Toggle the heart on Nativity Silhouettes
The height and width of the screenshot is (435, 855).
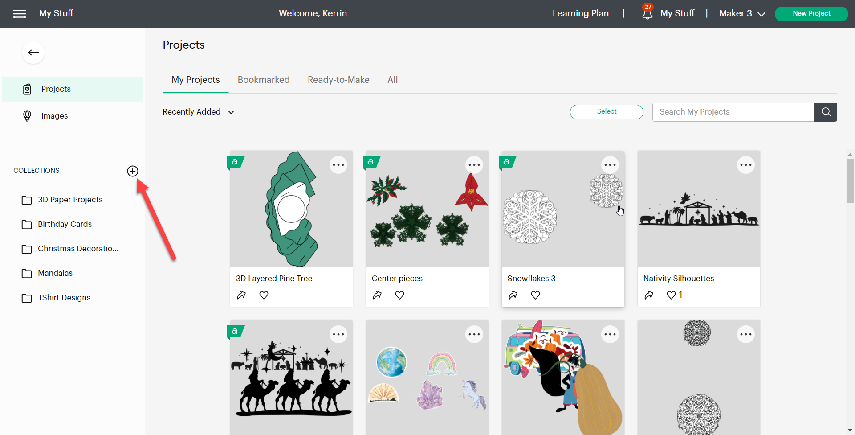[x=671, y=295]
